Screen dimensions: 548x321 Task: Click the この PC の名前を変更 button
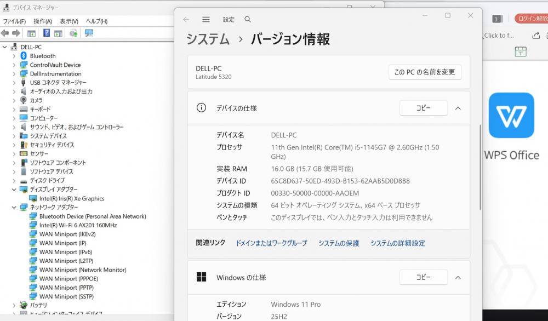425,72
